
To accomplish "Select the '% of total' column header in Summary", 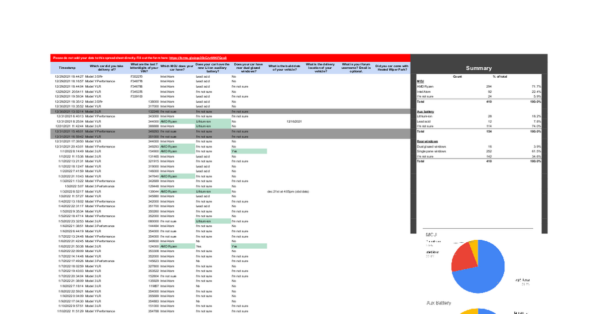I will point(500,76).
